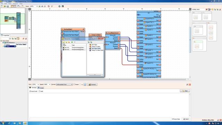Click the RampToValue1 component header
Viewport: 222px width, 125px height.
pos(95,35)
